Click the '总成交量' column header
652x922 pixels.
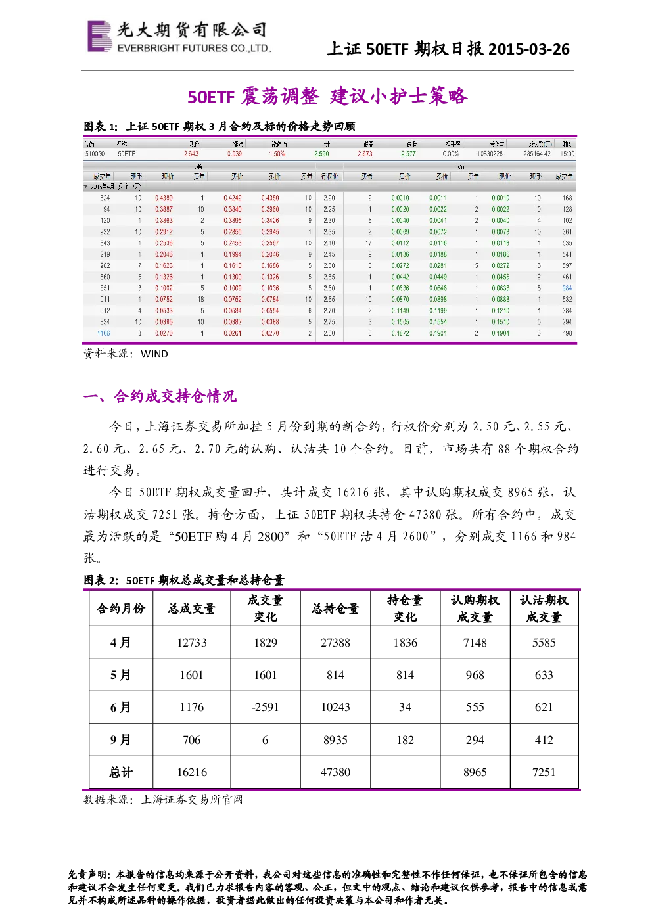191,609
